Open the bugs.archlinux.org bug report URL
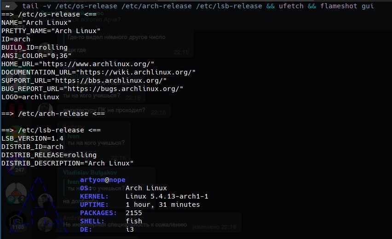The height and width of the screenshot is (239, 392). click(x=123, y=89)
